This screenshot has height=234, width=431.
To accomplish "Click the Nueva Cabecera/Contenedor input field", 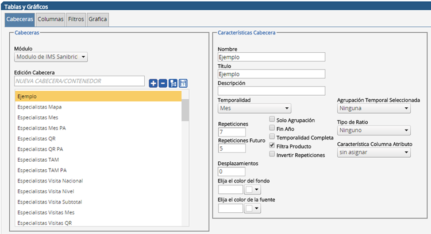I will [x=79, y=81].
